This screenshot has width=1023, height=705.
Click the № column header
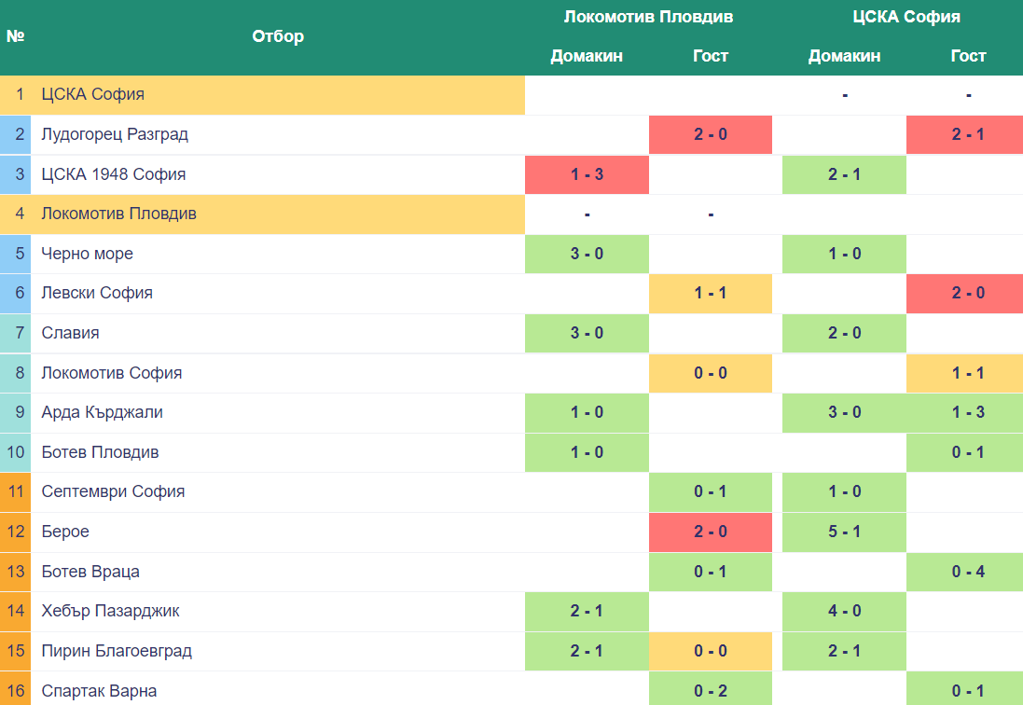tap(15, 36)
